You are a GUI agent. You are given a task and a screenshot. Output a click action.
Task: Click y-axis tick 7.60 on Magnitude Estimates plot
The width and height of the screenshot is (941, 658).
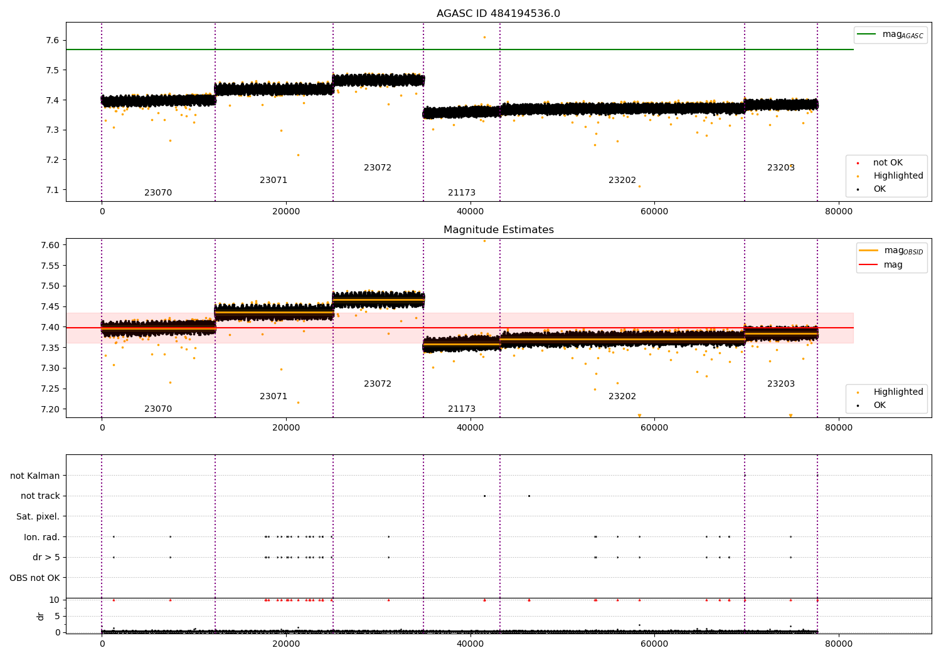(x=50, y=245)
